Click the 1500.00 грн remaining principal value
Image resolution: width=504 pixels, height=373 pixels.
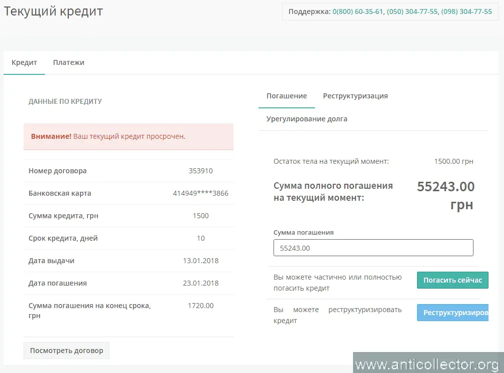click(x=453, y=161)
